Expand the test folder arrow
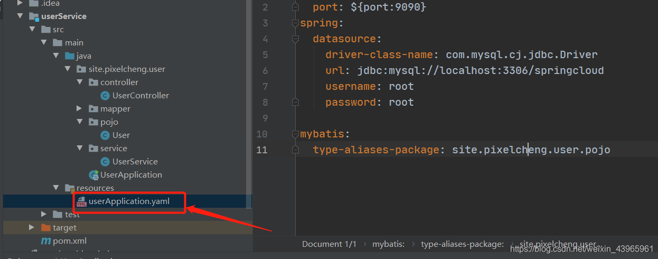This screenshot has height=259, width=658. [x=44, y=214]
